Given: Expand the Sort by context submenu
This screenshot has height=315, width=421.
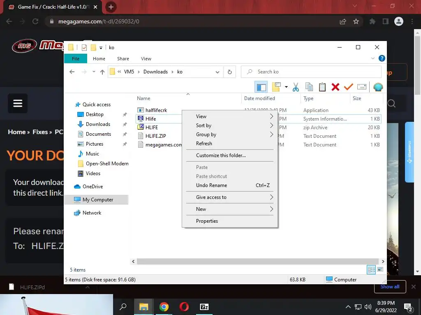Looking at the screenshot, I should pos(230,126).
